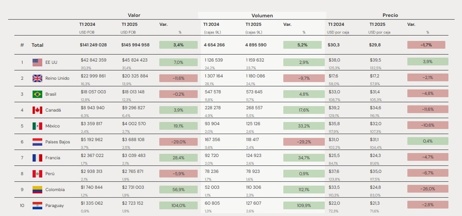Image resolution: width=462 pixels, height=216 pixels.
Task: Select the México flag icon
Action: point(37,126)
